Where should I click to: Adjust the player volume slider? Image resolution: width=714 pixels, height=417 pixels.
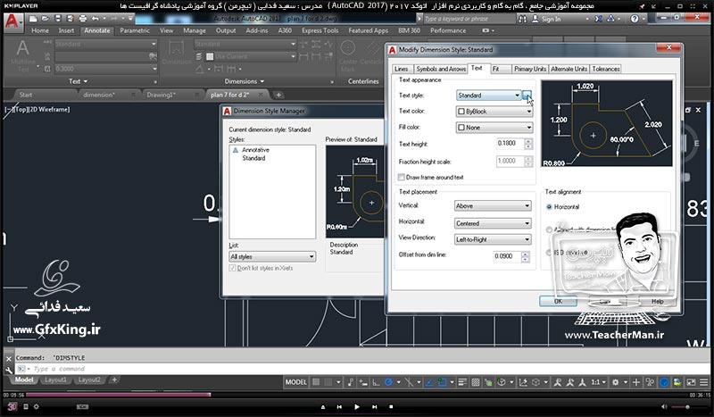point(687,406)
